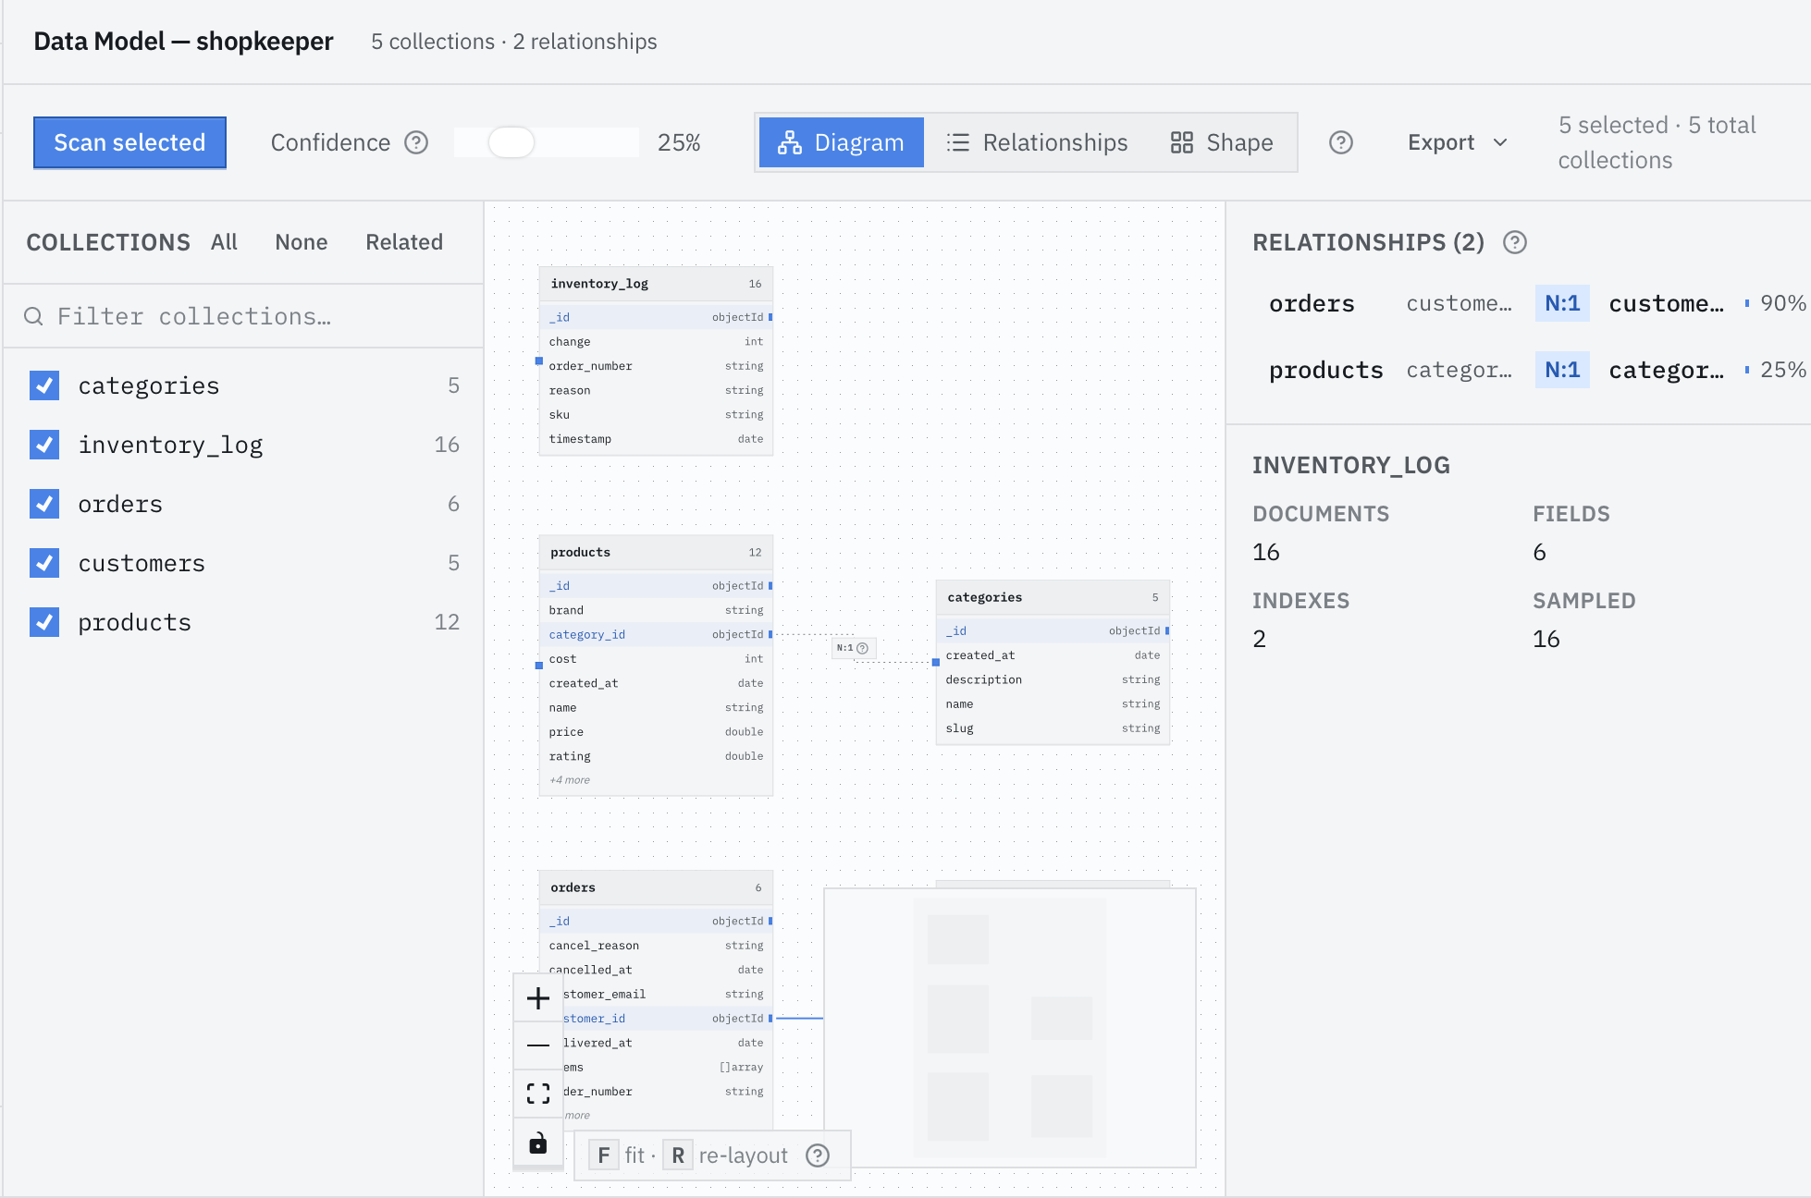Click the Related collections button
Viewport: 1811px width, 1198px height.
click(x=404, y=242)
